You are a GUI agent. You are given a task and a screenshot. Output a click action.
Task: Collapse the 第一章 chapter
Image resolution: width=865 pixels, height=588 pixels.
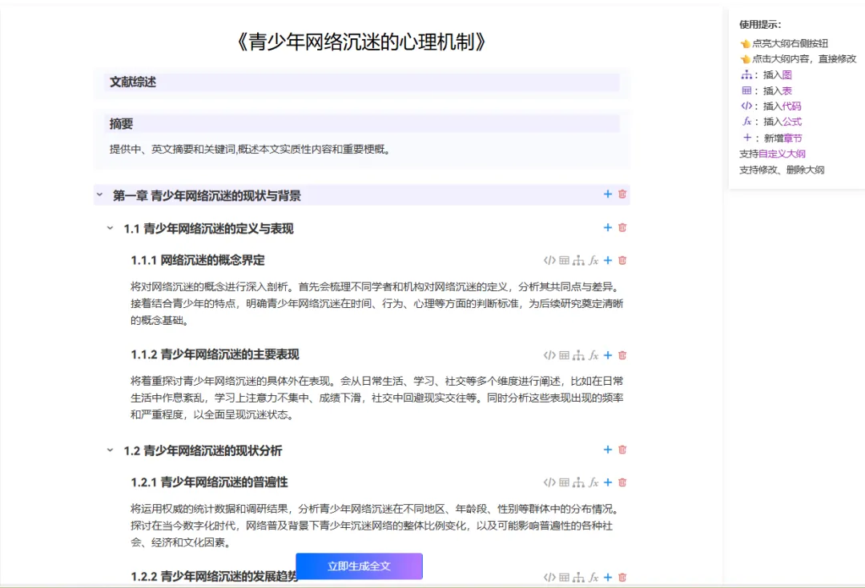[100, 195]
